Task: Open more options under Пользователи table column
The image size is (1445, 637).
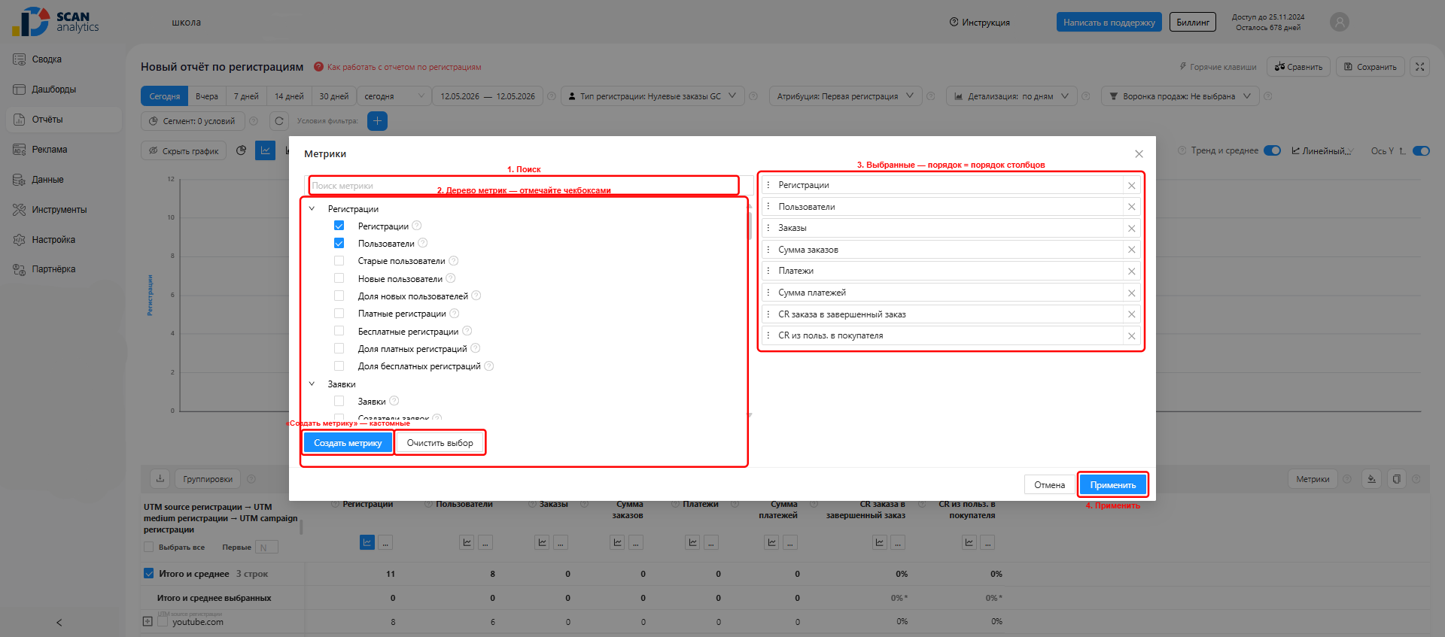Action: click(485, 542)
